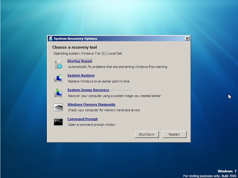Click 'Recover your computer using a system image' text
This screenshot has height=178, width=238.
click(x=114, y=96)
